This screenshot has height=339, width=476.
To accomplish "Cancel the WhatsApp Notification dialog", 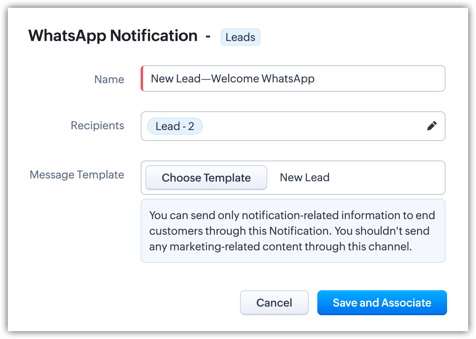I will [x=274, y=303].
